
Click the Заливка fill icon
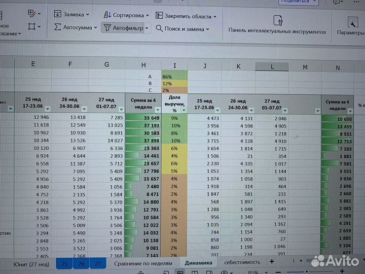point(57,15)
